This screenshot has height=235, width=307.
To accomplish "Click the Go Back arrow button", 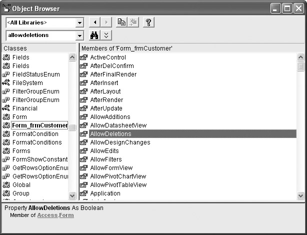I will 93,22.
